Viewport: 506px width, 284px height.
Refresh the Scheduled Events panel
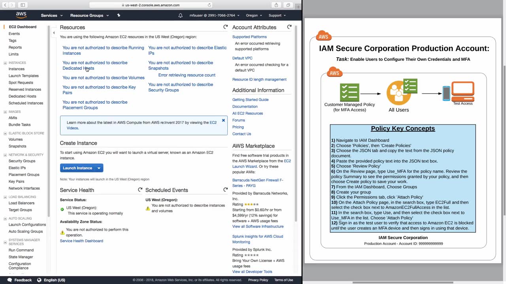click(x=225, y=190)
